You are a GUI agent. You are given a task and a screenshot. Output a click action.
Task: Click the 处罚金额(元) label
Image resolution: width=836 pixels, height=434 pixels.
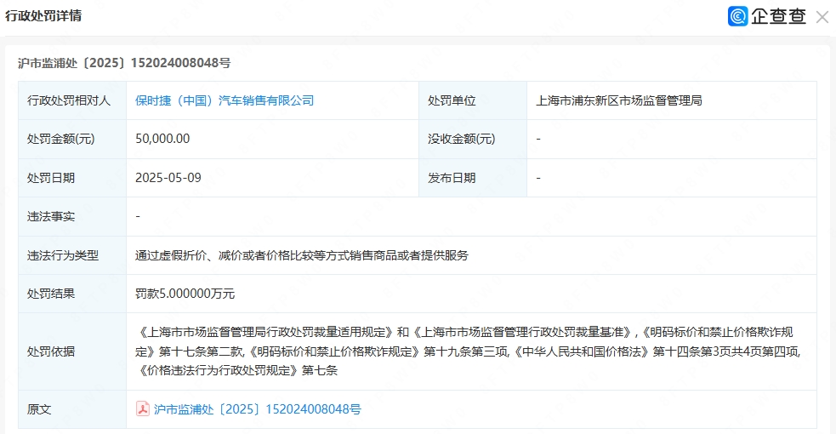60,139
